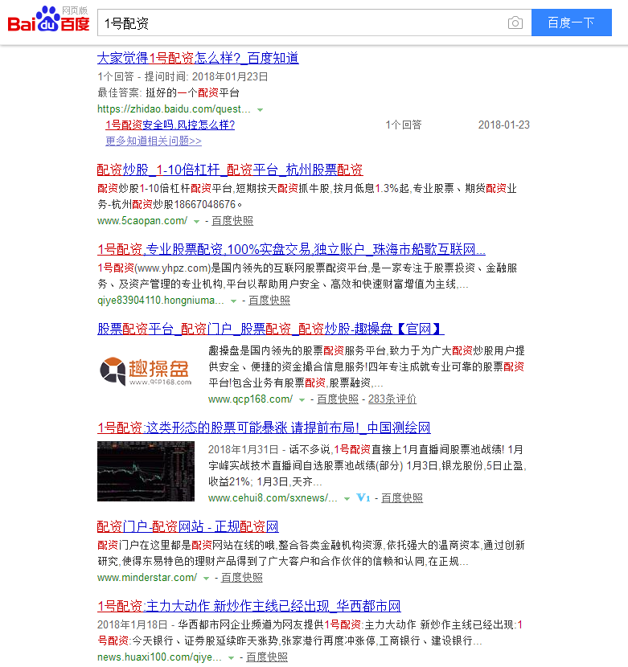The image size is (628, 667).
Task: Click answer text 最佳答案: 挺好的一个配资平台
Action: pos(169,92)
